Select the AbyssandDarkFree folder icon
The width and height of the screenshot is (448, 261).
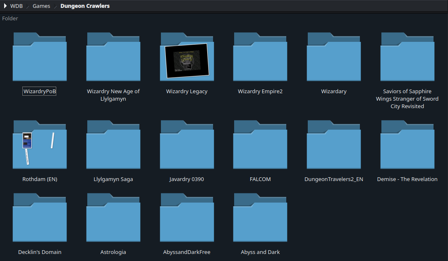click(187, 217)
